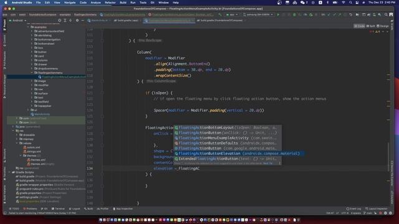Open the Project tool window stripe button
399x224 pixels.
4,25
